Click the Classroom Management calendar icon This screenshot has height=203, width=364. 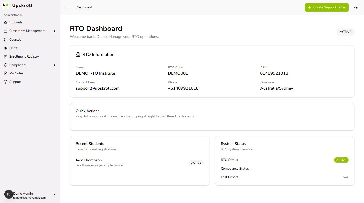tap(6, 31)
